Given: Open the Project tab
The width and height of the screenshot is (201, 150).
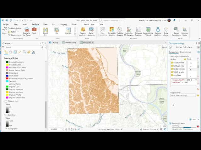Looking at the screenshot, I should [6, 24].
